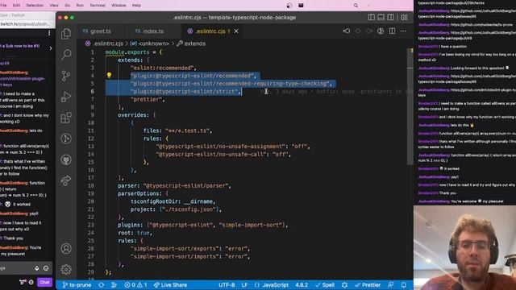The width and height of the screenshot is (516, 290).
Task: Open the editor More Actions ellipsis
Action: coord(403,31)
